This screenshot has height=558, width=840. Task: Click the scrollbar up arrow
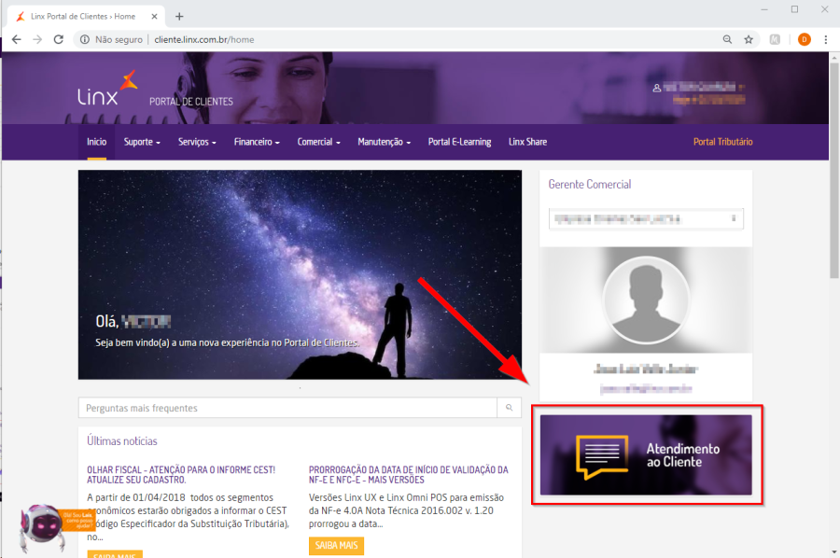[834, 57]
